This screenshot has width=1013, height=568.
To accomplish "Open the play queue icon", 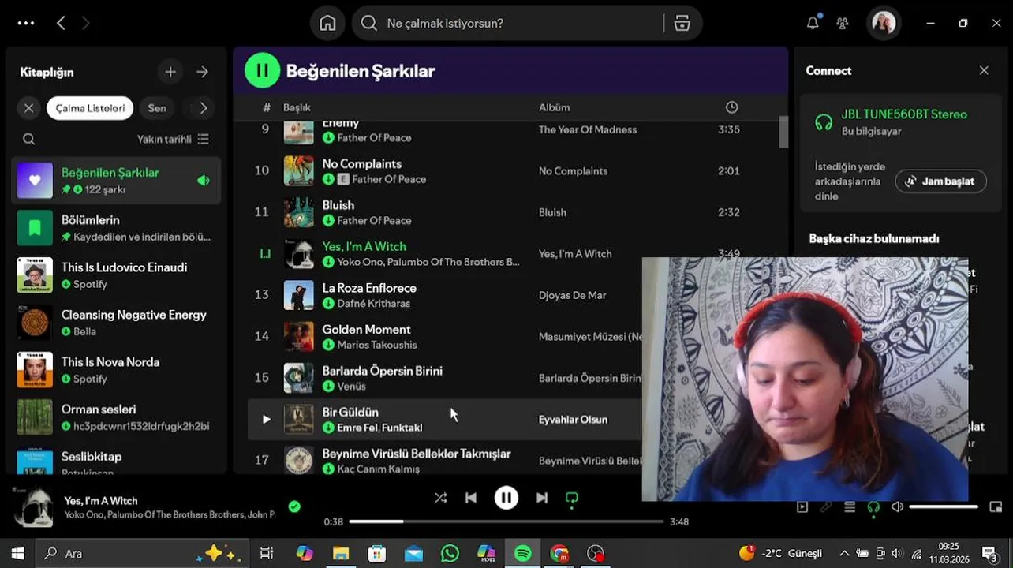I will [850, 507].
